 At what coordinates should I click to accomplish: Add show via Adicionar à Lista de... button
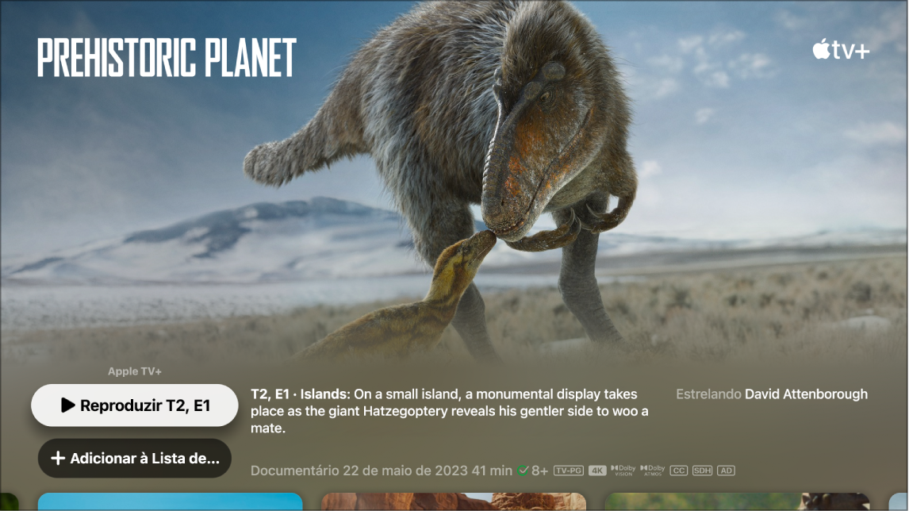point(135,458)
